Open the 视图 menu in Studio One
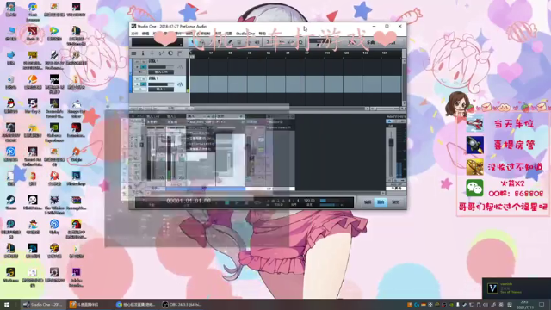The image size is (551, 310). pyautogui.click(x=229, y=34)
